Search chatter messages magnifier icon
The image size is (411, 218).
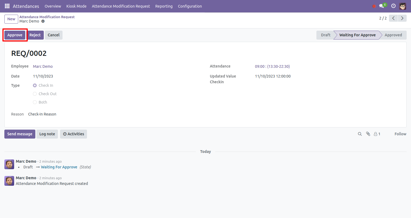(360, 134)
